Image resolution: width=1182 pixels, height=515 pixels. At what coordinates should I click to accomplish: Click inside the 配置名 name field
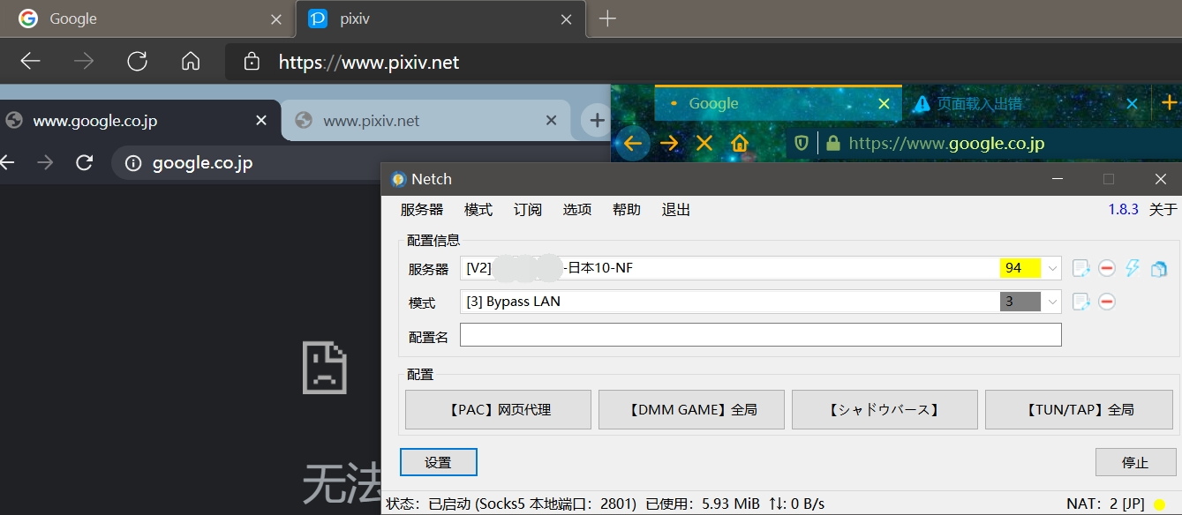[x=759, y=334]
